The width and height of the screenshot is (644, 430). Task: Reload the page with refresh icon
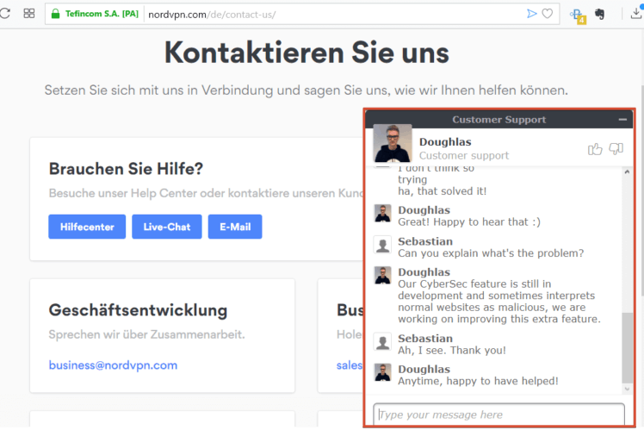click(5, 14)
